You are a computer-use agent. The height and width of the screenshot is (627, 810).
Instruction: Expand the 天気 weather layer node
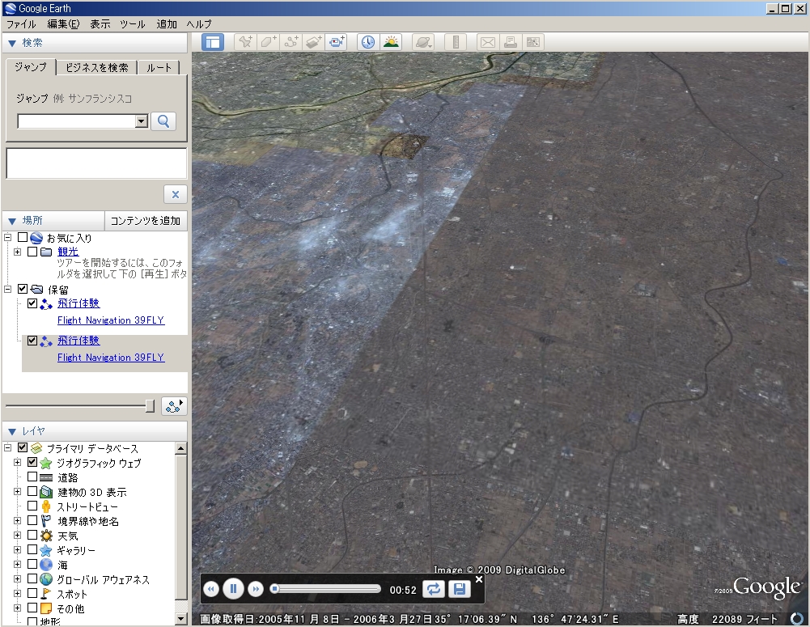(x=17, y=535)
